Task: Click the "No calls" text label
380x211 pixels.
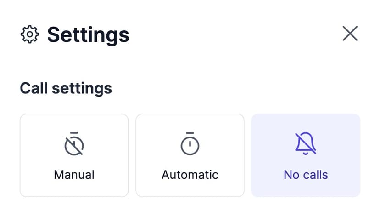Action: click(x=306, y=175)
